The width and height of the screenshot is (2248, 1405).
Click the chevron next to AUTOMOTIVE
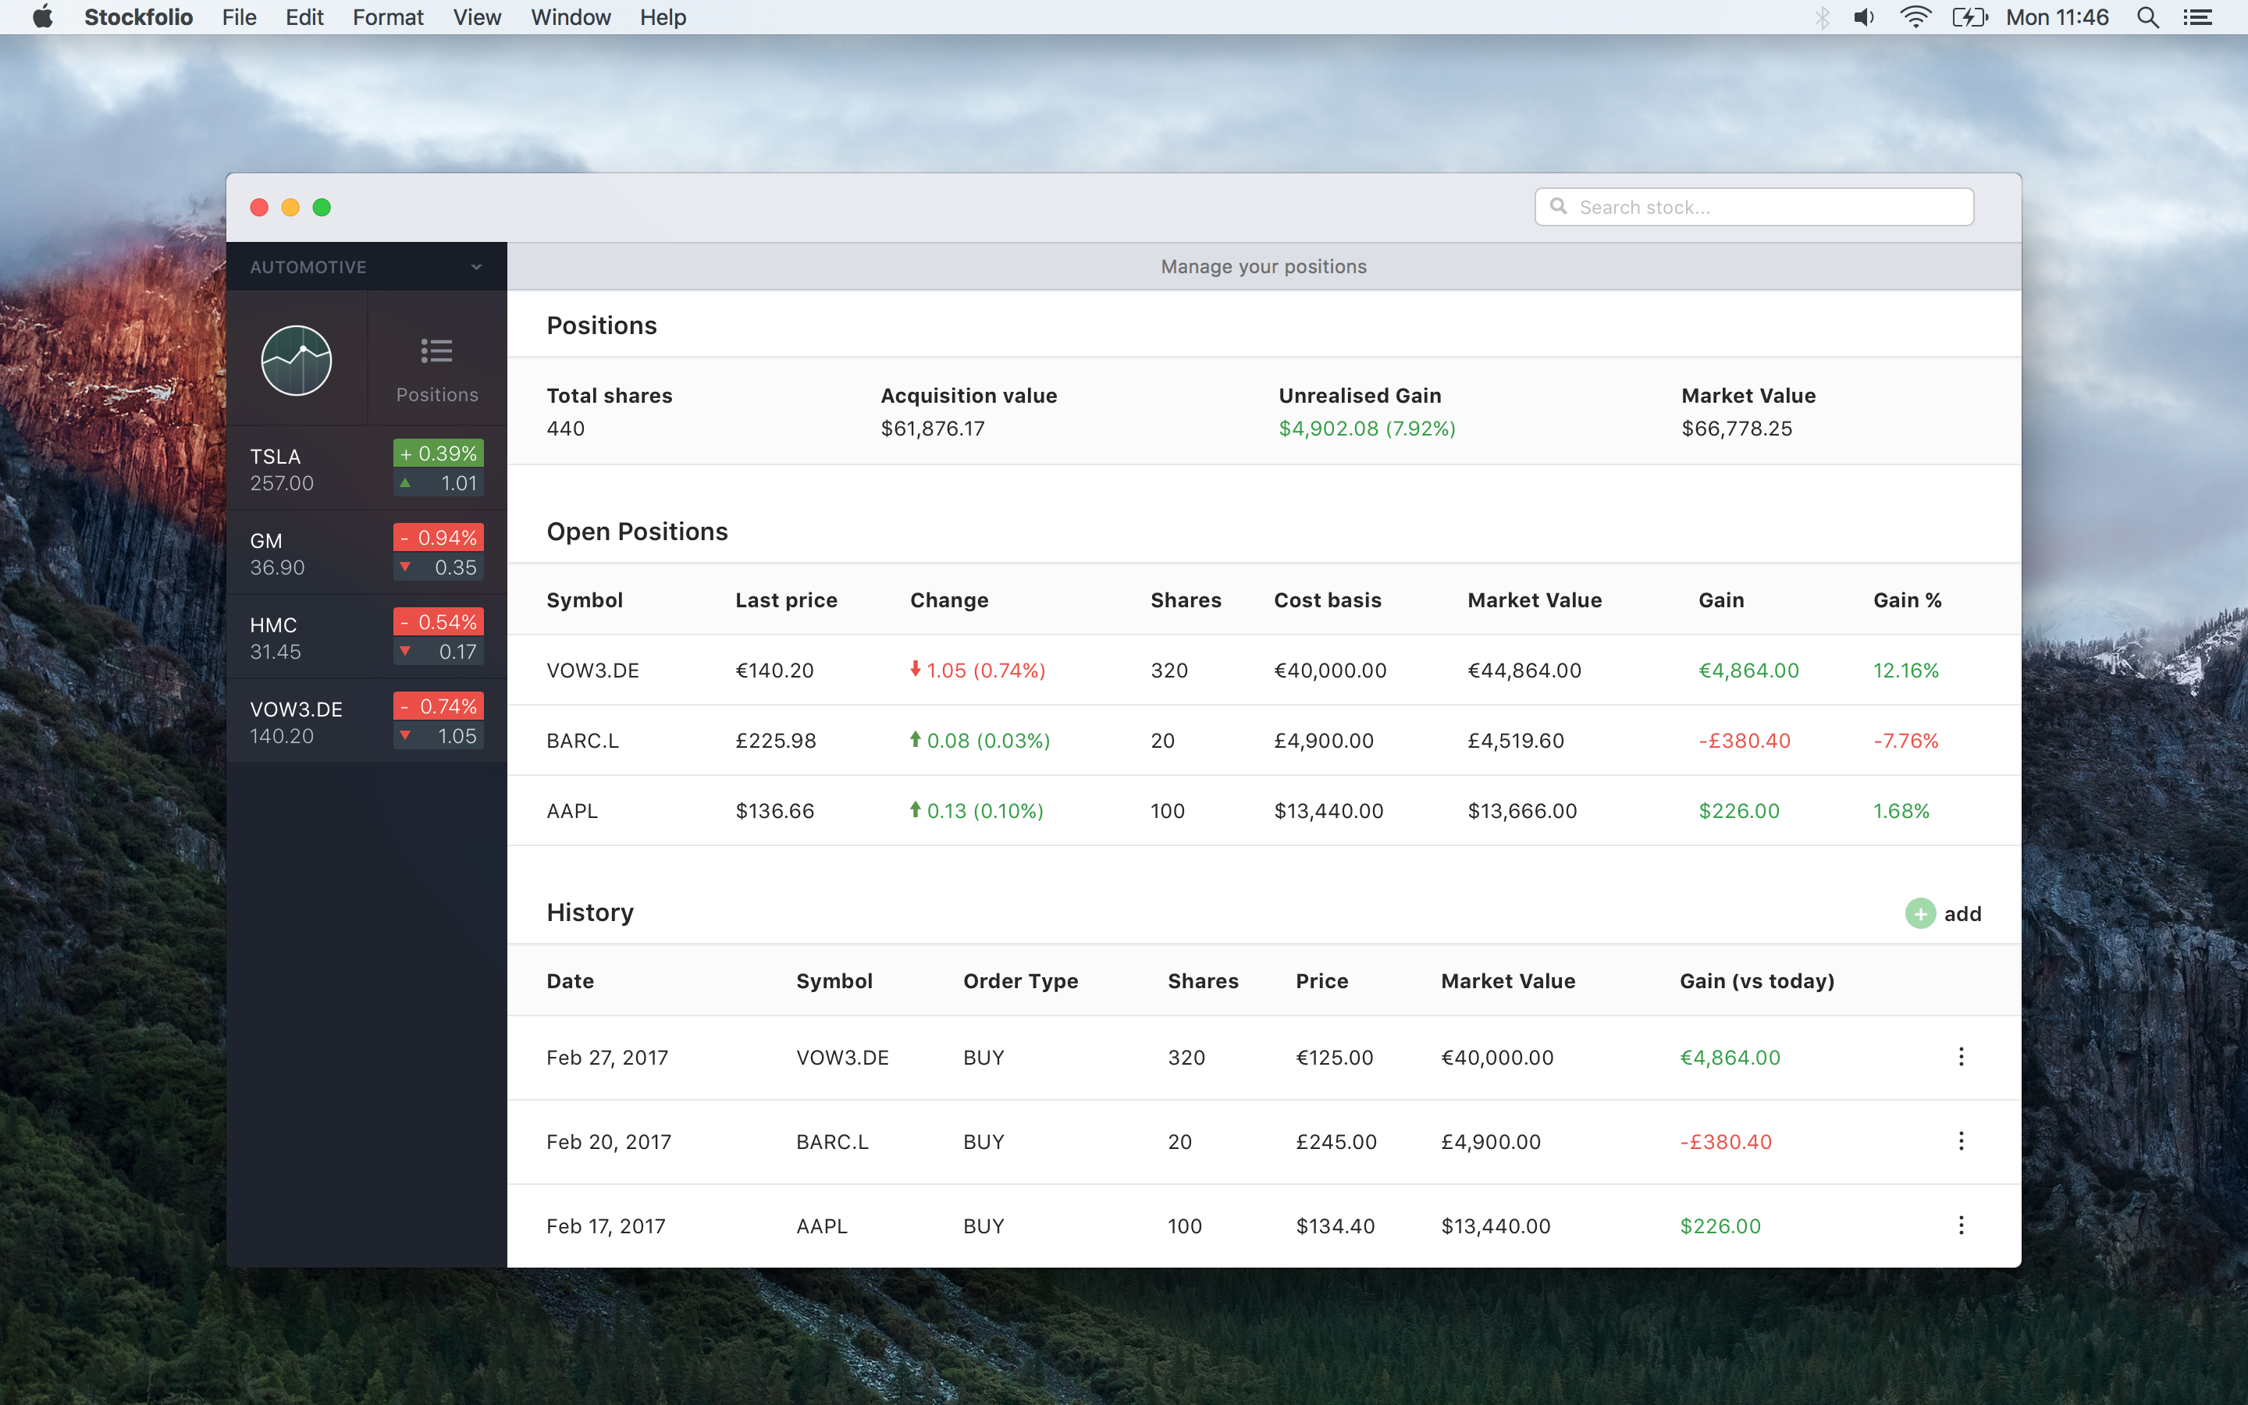click(477, 268)
